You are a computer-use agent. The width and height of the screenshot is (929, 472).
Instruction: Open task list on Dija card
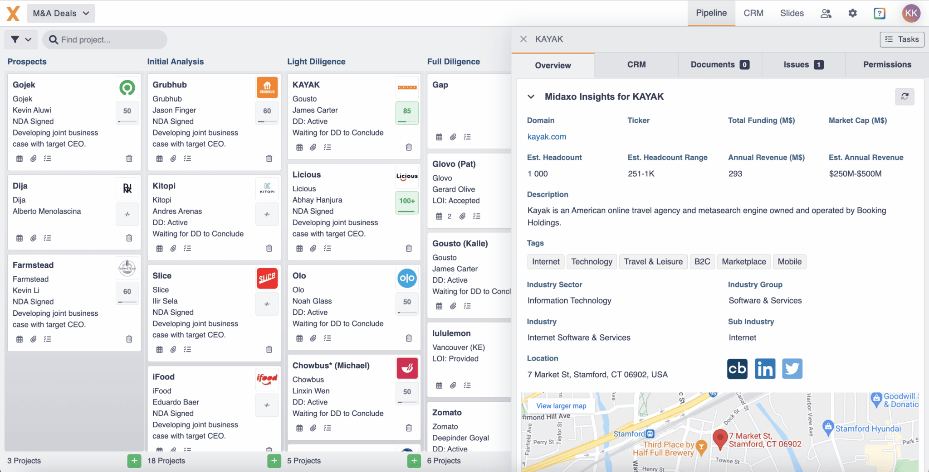pyautogui.click(x=48, y=238)
